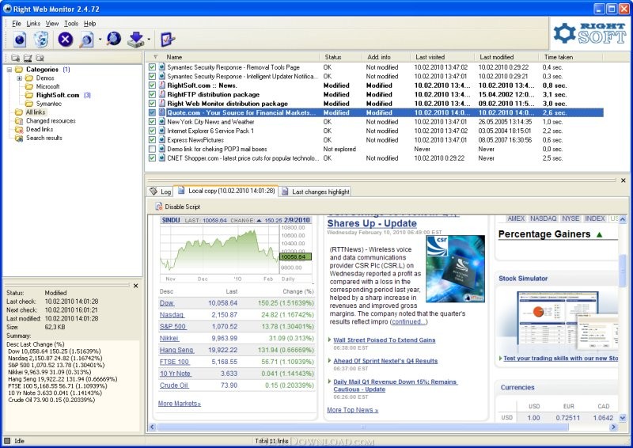633x448 pixels.
Task: Click the All links folder icon
Action: pyautogui.click(x=18, y=112)
